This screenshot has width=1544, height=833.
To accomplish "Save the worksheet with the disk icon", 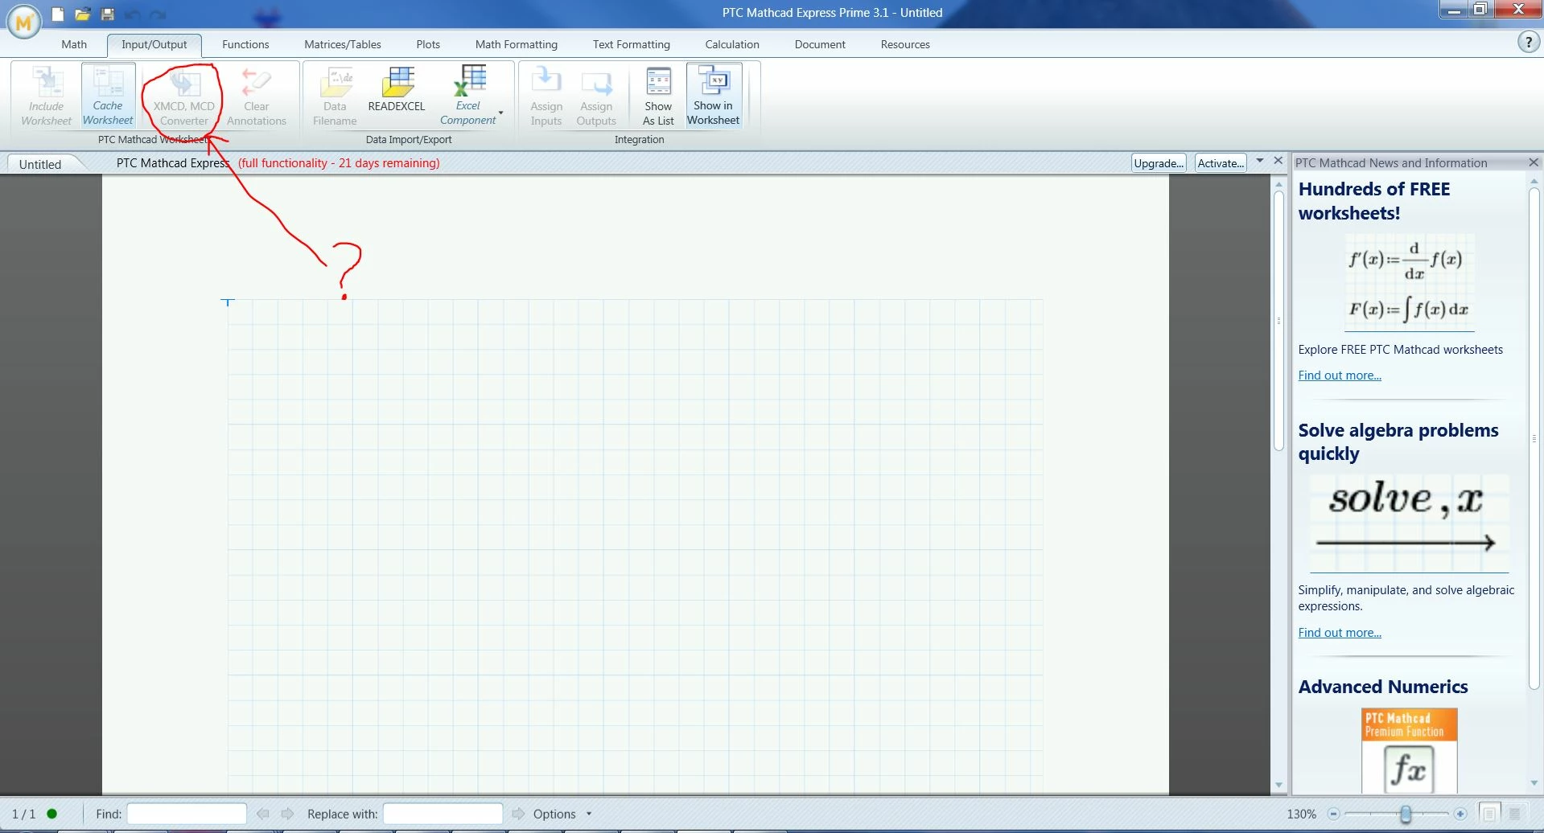I will [107, 14].
